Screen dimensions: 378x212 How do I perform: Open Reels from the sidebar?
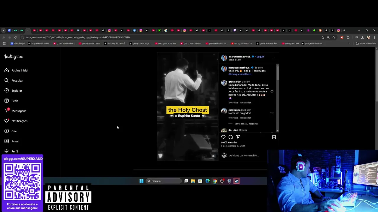coord(11,101)
